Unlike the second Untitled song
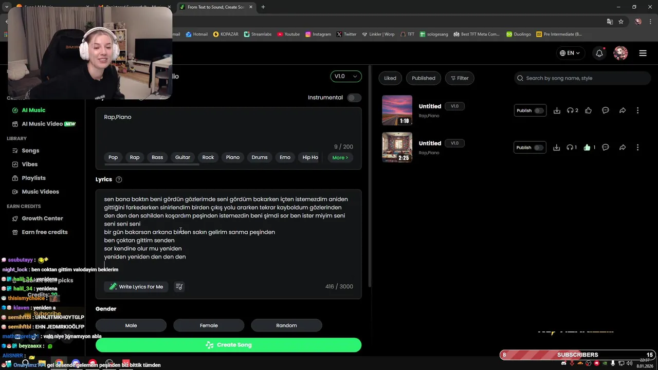The width and height of the screenshot is (658, 370). click(587, 147)
